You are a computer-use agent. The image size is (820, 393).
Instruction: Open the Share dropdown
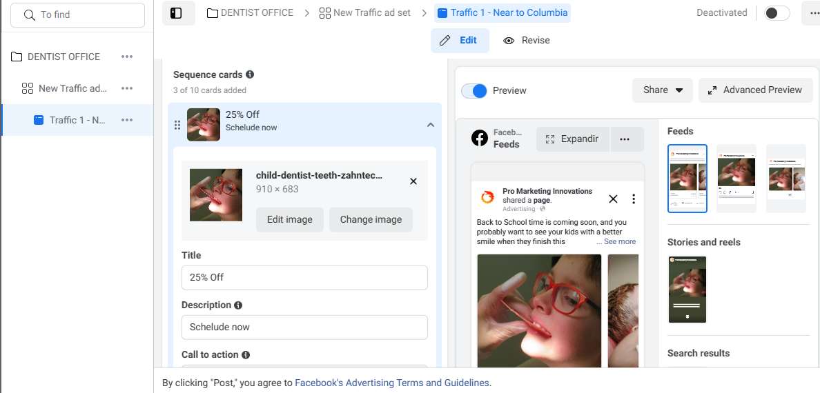point(662,90)
